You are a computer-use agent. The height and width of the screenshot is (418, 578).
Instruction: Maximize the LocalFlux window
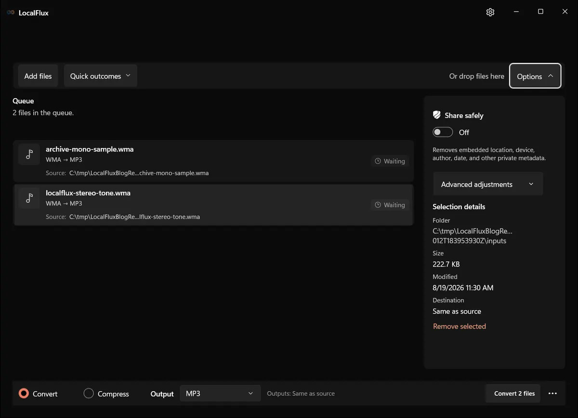click(x=540, y=12)
